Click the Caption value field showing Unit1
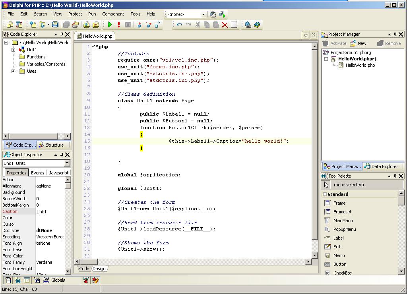The height and width of the screenshot is (294, 407). [x=50, y=211]
